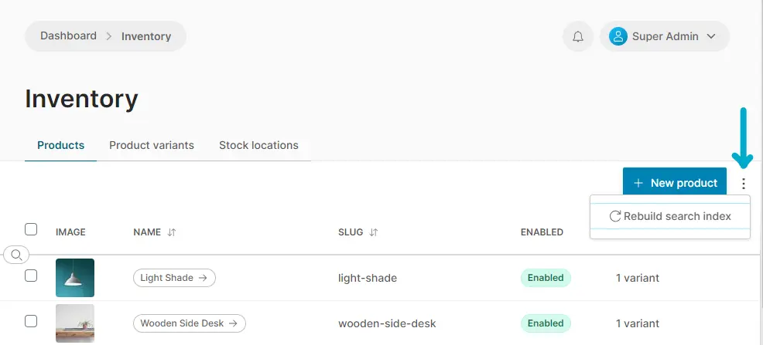The width and height of the screenshot is (763, 345).
Task: Click the magnifier search icon at left
Action: click(16, 254)
